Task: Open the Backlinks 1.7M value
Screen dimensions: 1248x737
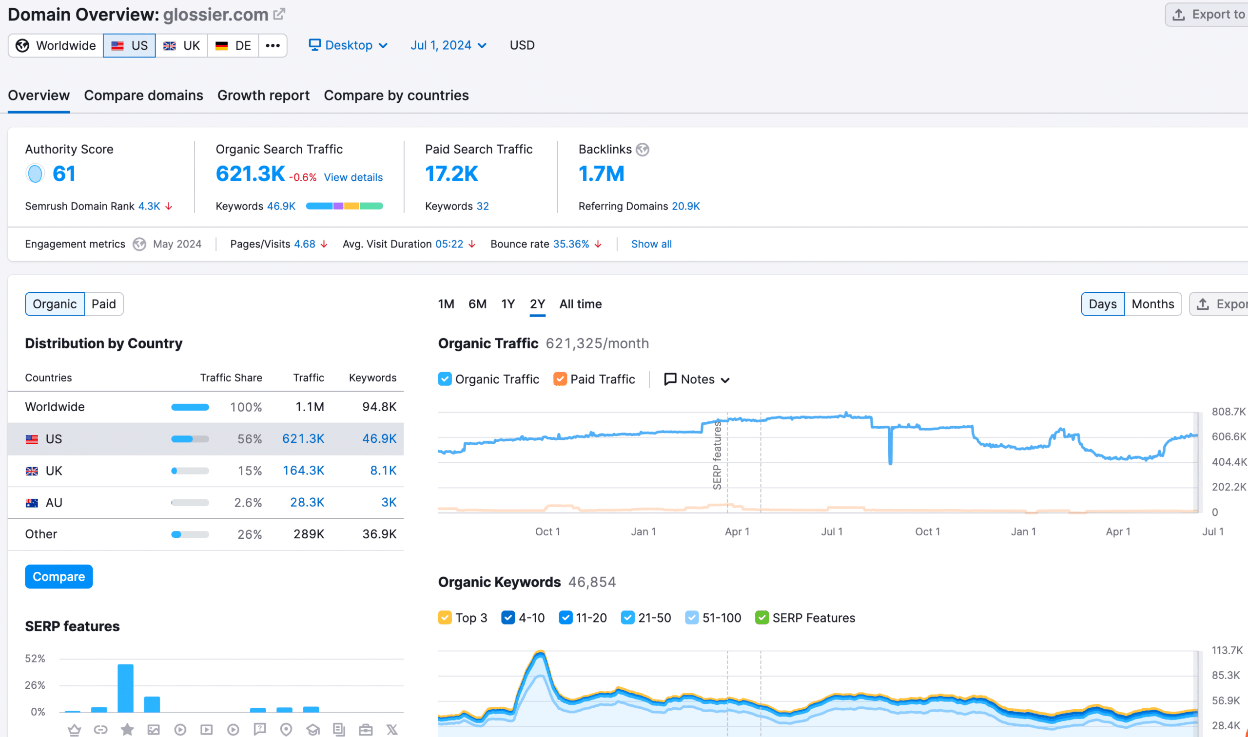Action: [x=602, y=174]
